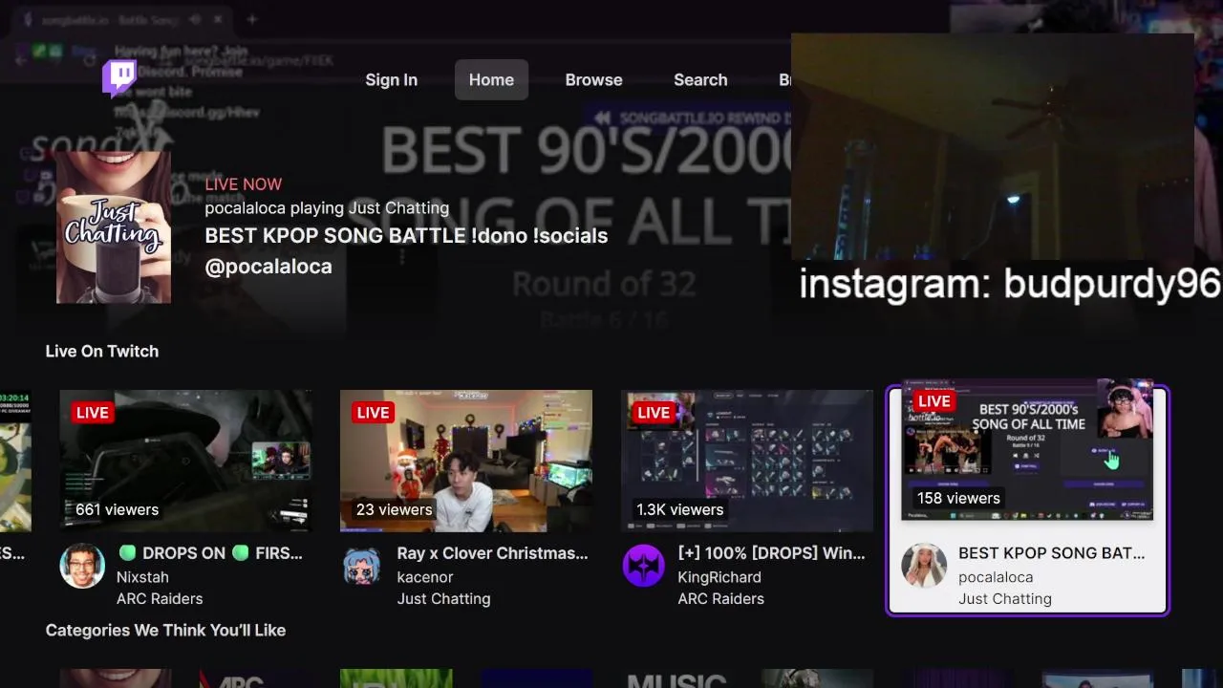Click Nixstah's channel avatar
1223x688 pixels.
coord(82,567)
